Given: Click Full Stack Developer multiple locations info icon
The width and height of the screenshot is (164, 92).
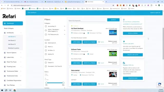Looking at the screenshot, I should pyautogui.click(x=84, y=33).
